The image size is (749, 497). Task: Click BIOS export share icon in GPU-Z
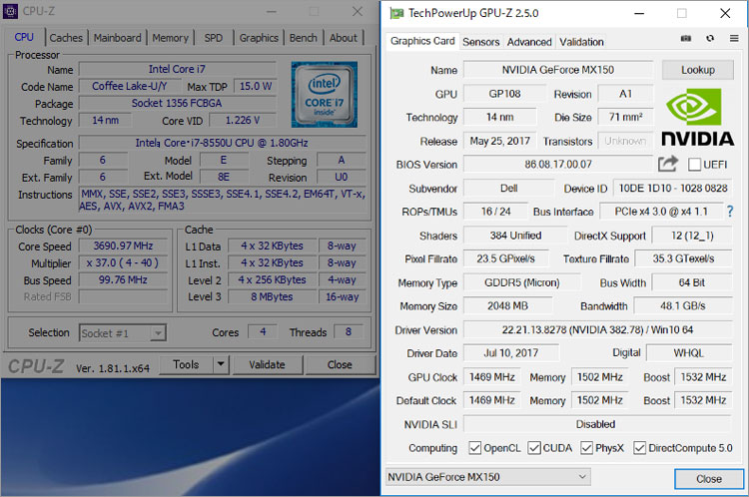coord(668,164)
